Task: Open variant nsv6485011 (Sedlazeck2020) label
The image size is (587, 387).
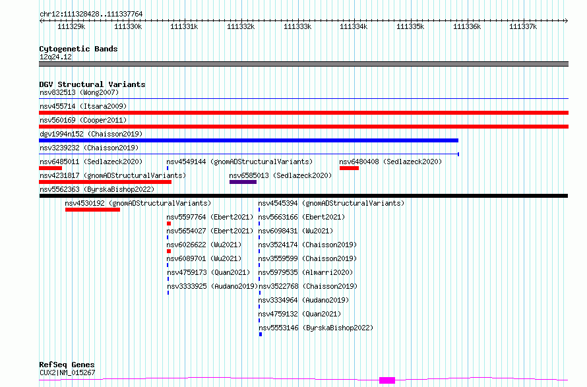Action: pos(91,162)
